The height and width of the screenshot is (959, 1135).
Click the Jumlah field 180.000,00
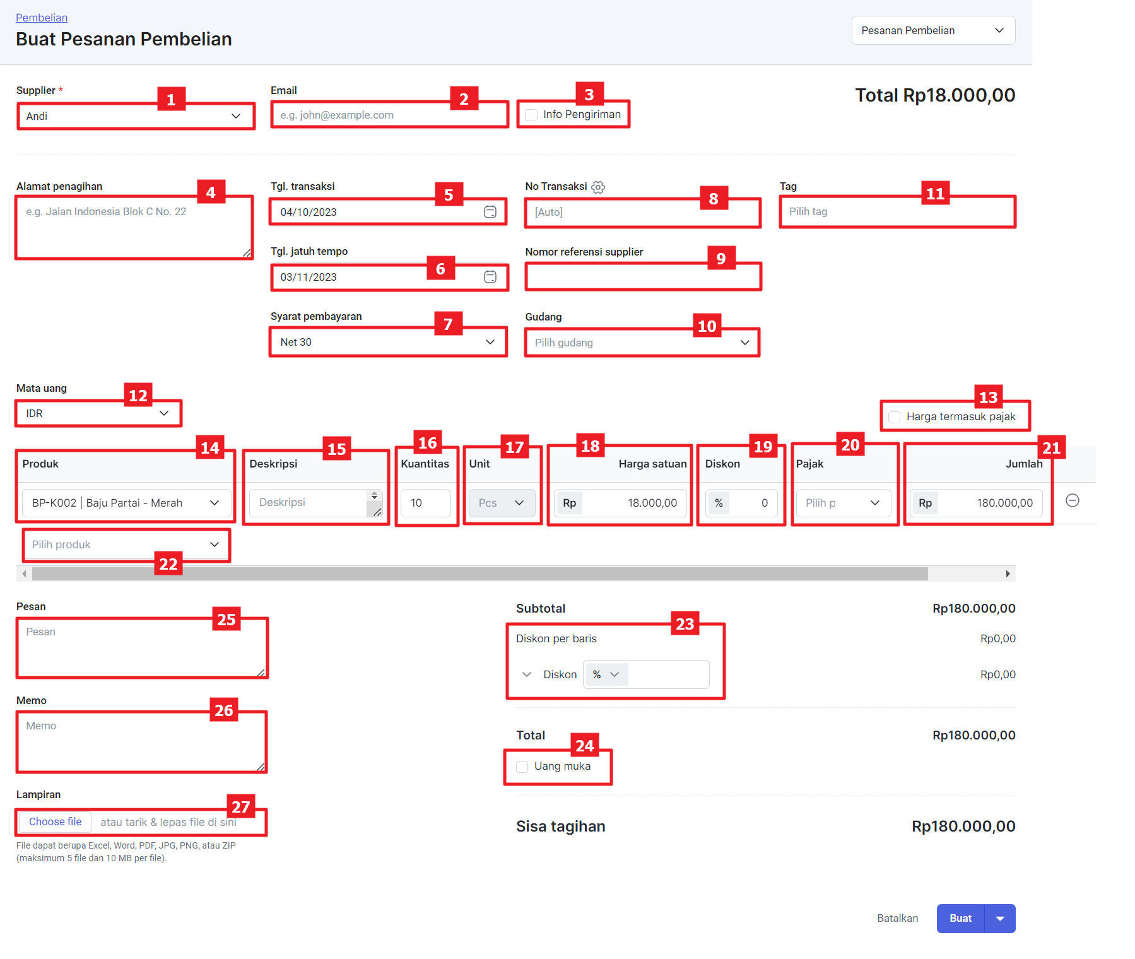tap(977, 503)
